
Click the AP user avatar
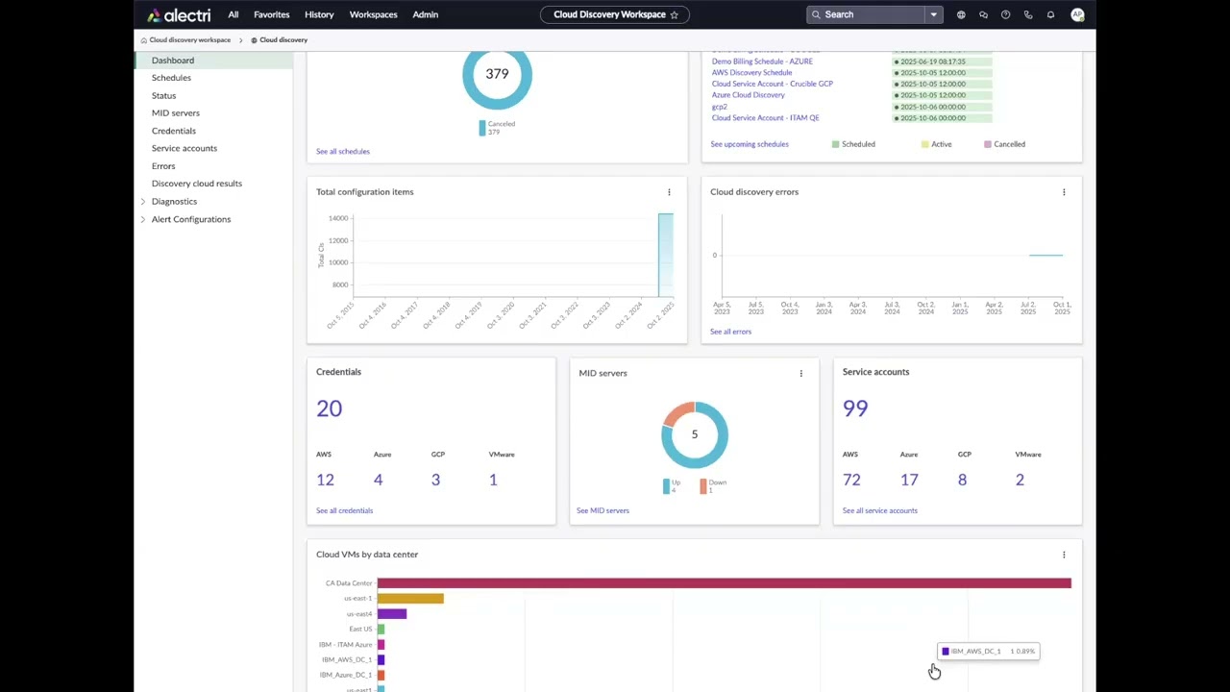1077,14
